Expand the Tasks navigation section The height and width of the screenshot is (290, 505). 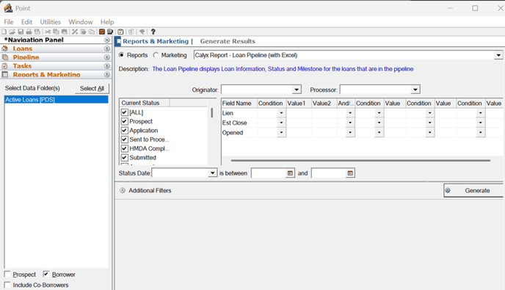tap(107, 66)
